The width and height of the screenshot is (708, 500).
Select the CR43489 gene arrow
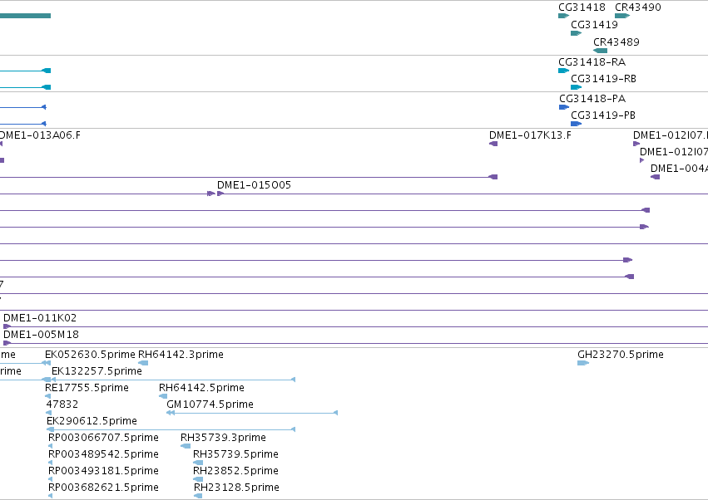coord(600,51)
